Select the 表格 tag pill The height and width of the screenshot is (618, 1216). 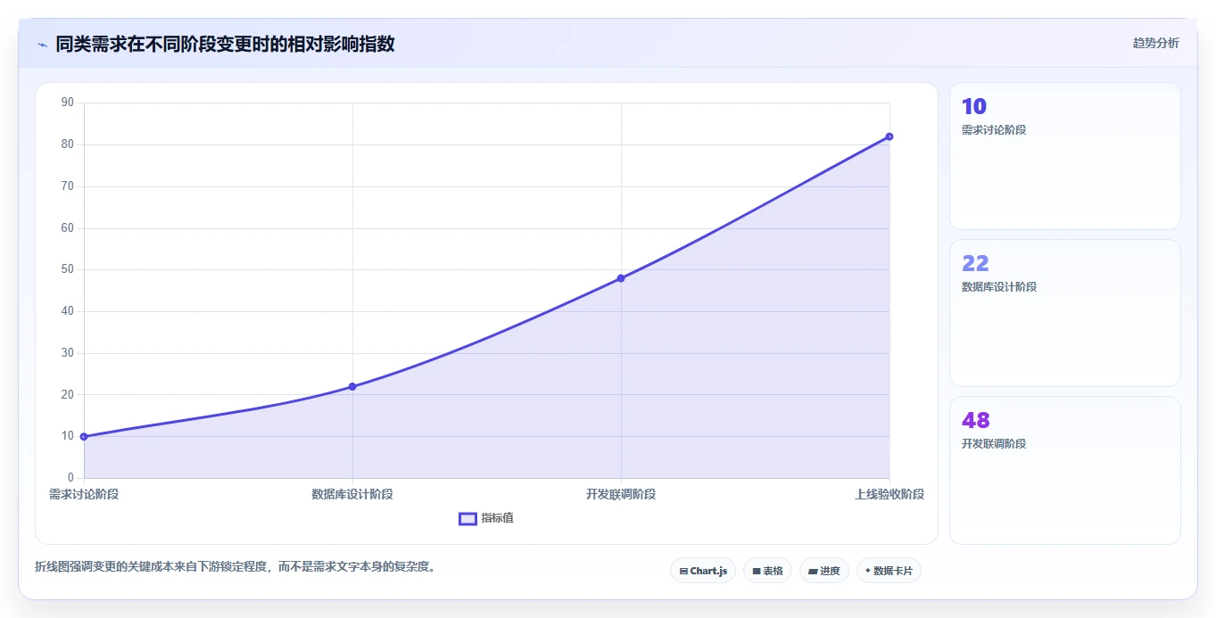767,571
